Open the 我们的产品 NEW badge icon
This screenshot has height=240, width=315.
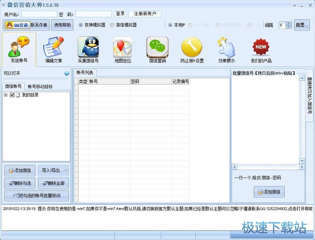(261, 50)
